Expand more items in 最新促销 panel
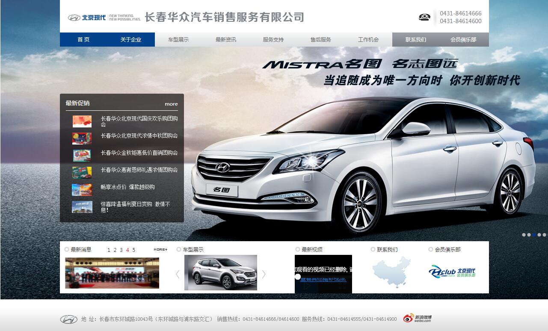Image resolution: width=548 pixels, height=331 pixels. [171, 104]
